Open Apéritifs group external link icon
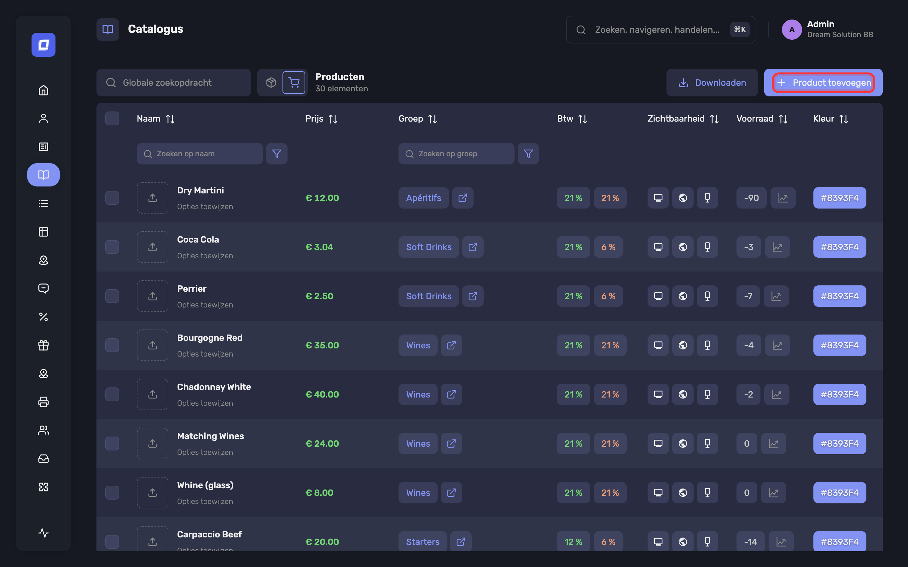This screenshot has width=908, height=567. (463, 198)
